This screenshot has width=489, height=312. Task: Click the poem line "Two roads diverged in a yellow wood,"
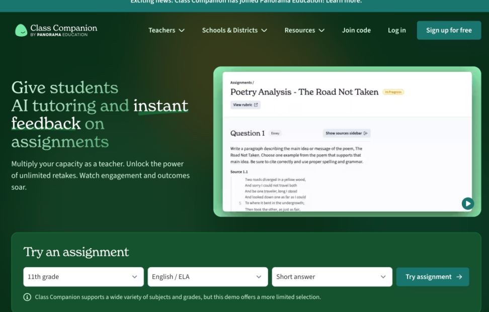point(275,180)
